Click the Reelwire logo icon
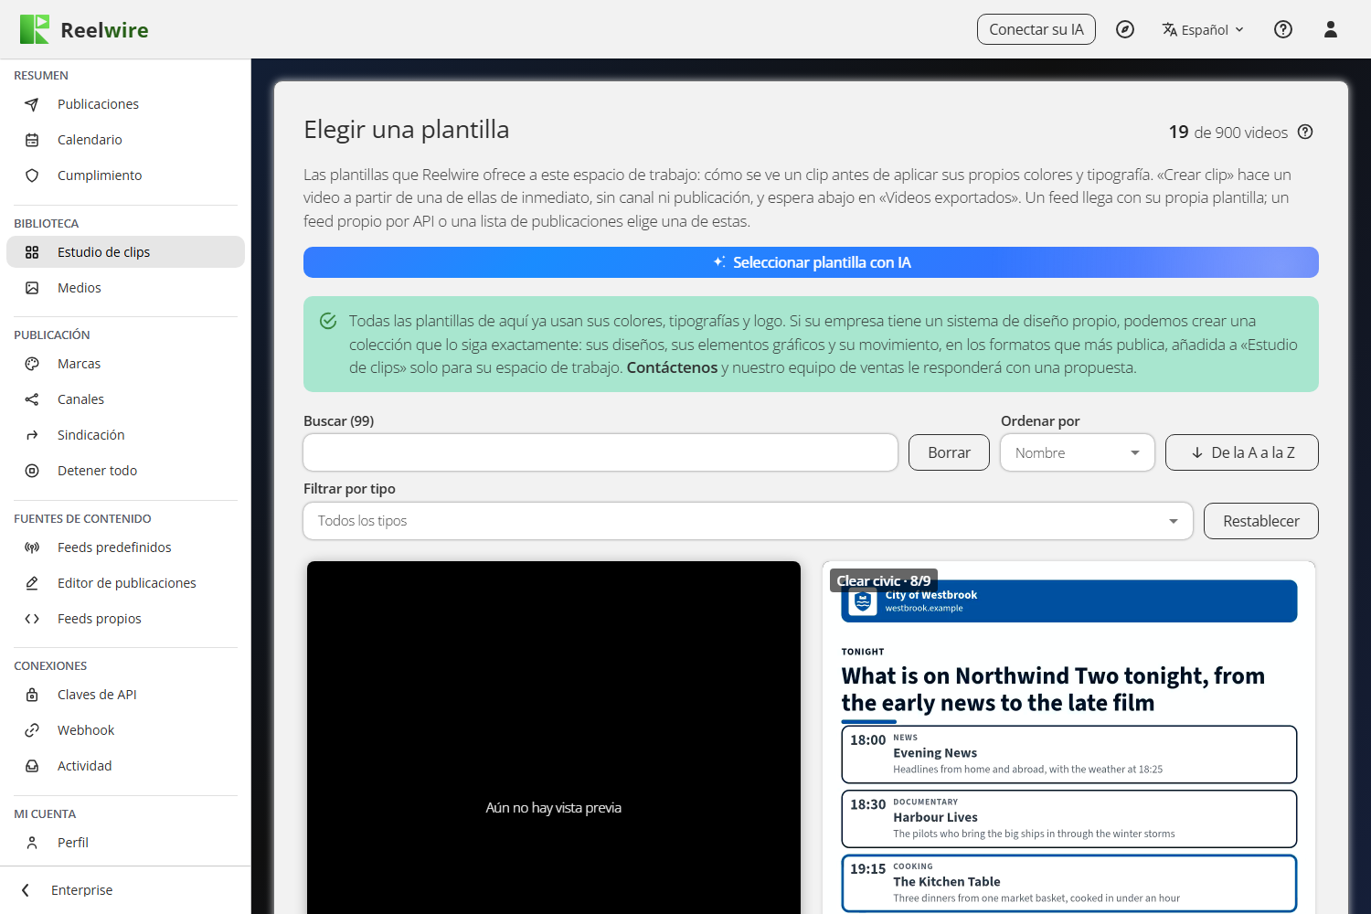1371x914 pixels. click(35, 29)
